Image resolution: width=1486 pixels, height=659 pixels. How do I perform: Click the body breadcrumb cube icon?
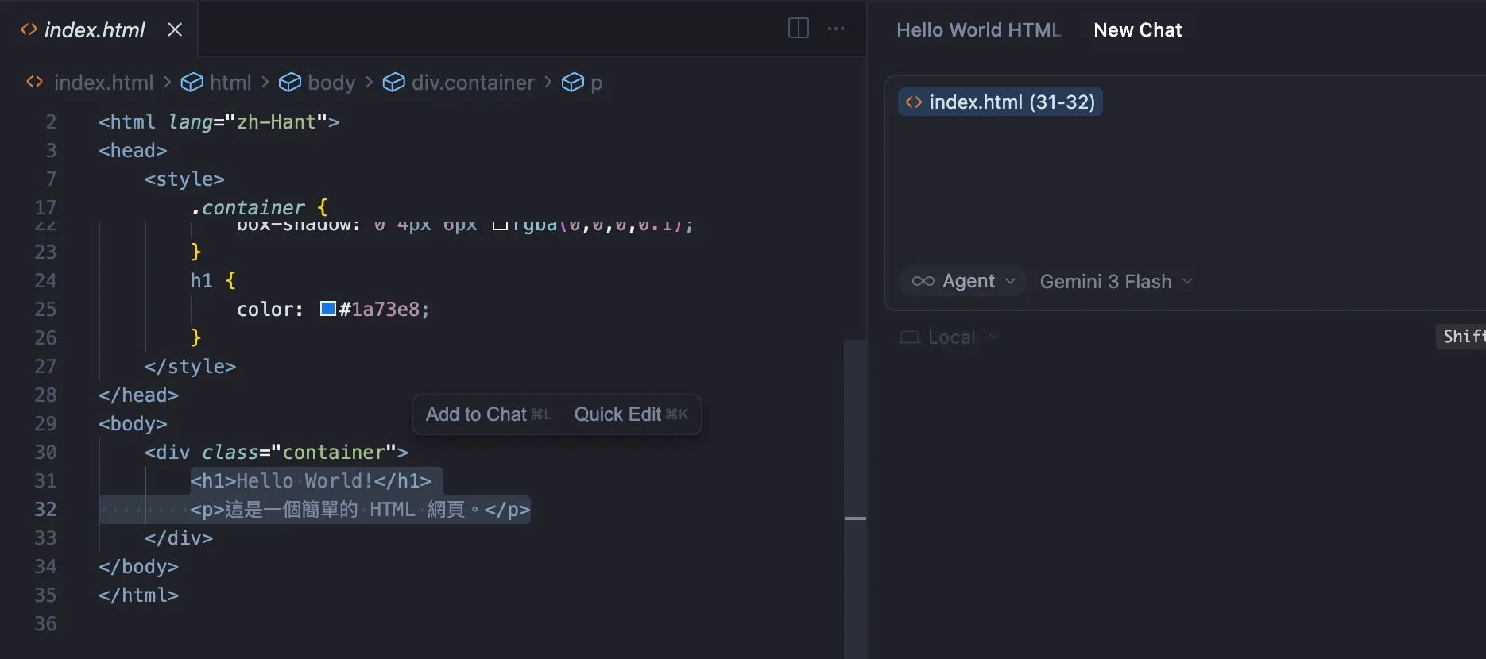(x=290, y=83)
